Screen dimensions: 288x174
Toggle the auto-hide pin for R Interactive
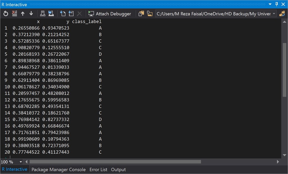(x=276, y=4)
